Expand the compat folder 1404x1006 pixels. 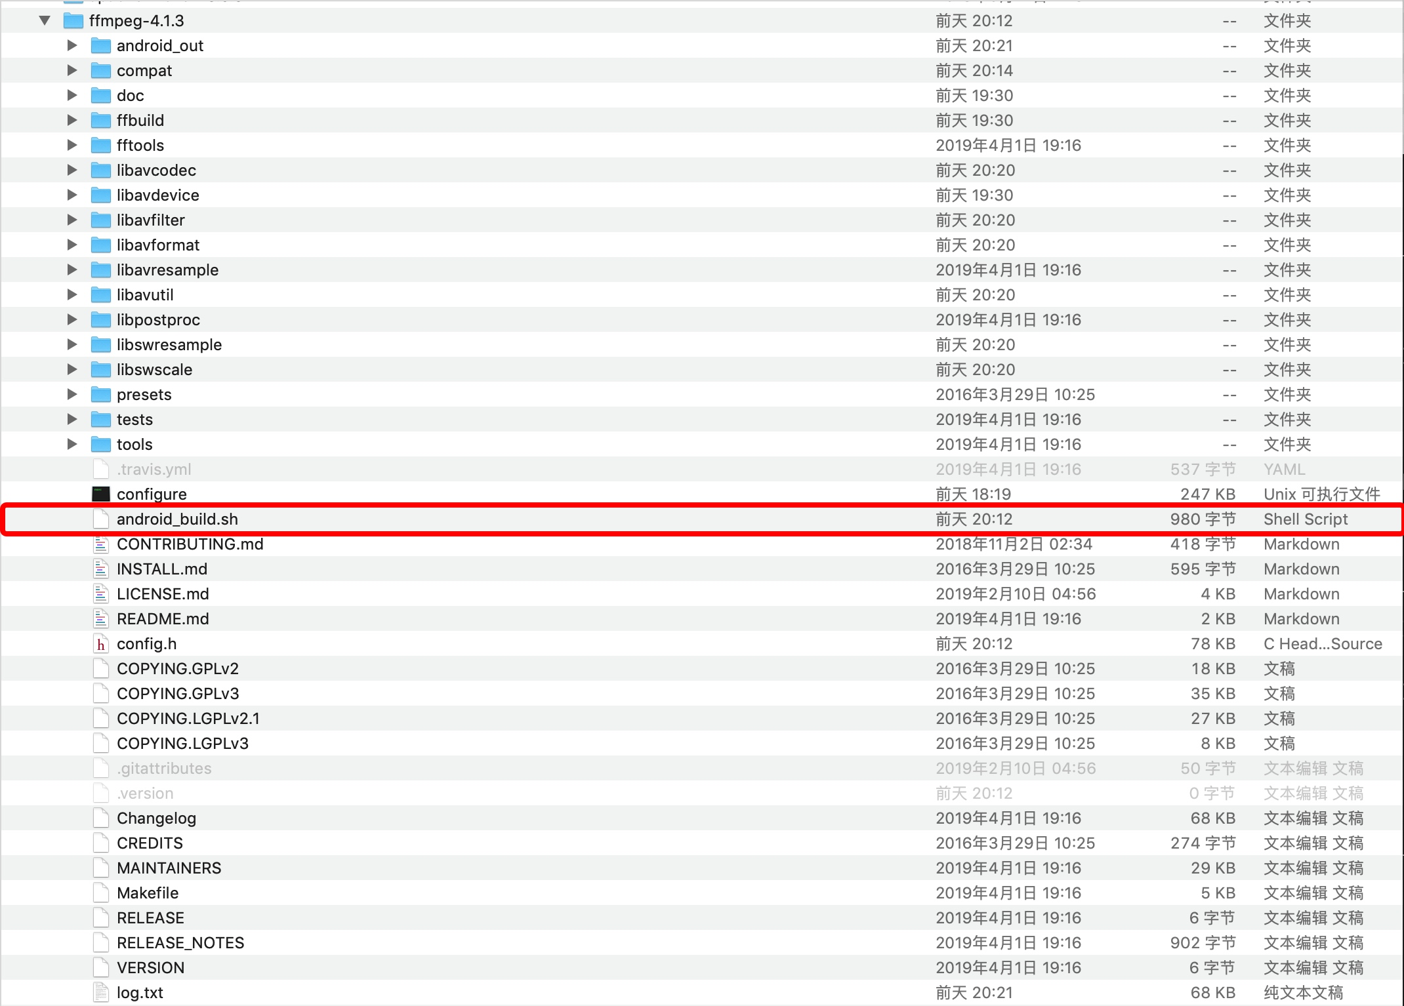click(72, 70)
